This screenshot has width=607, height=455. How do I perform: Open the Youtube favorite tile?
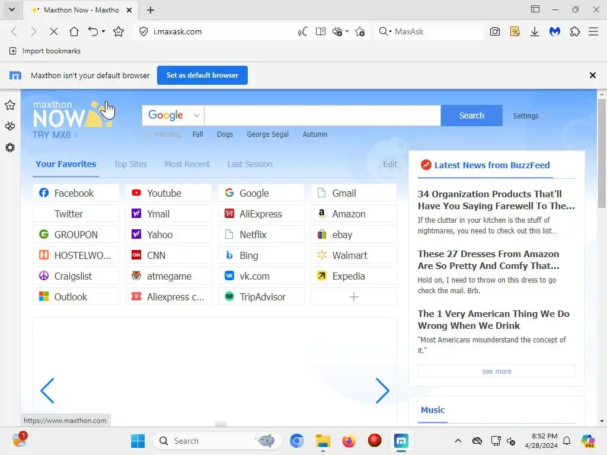pyautogui.click(x=168, y=193)
